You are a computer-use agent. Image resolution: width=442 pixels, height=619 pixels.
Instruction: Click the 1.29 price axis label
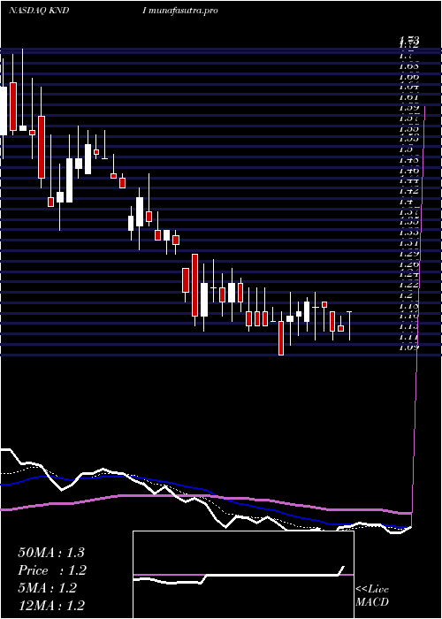pos(408,252)
